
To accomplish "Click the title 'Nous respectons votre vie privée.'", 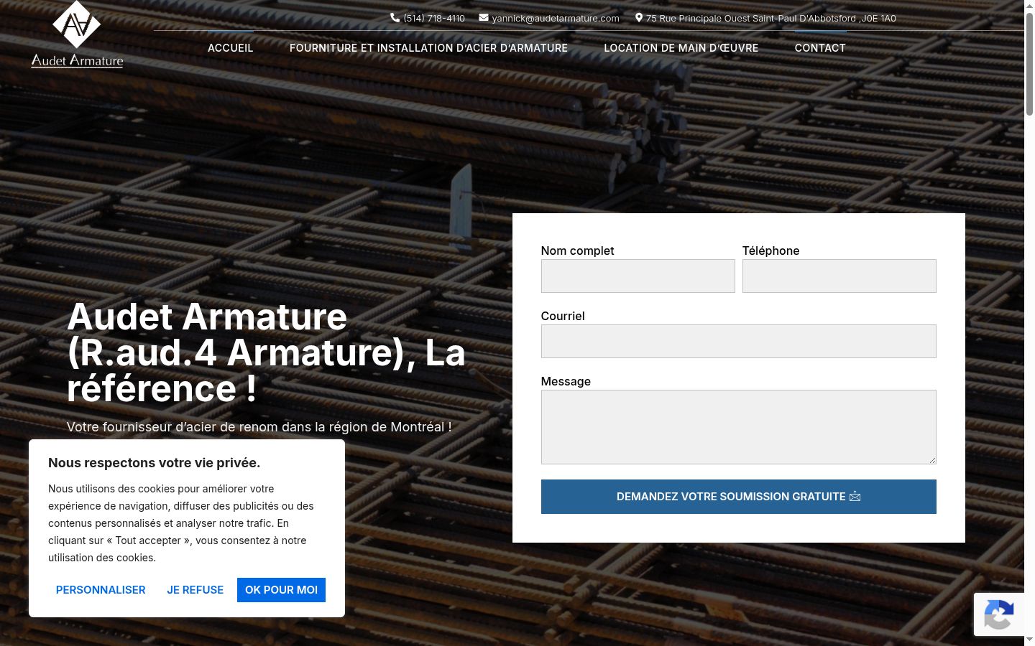I will pos(155,463).
